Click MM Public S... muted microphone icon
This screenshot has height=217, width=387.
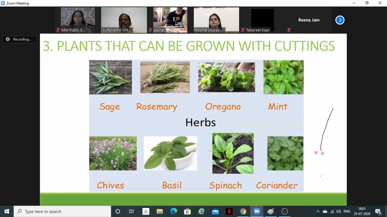click(58, 30)
